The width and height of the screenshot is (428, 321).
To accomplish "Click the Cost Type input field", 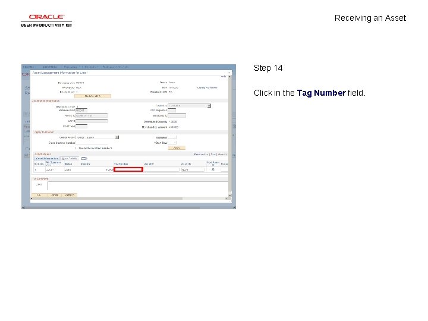I will coord(81,126).
